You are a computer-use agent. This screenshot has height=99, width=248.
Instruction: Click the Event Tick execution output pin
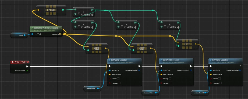27,66
